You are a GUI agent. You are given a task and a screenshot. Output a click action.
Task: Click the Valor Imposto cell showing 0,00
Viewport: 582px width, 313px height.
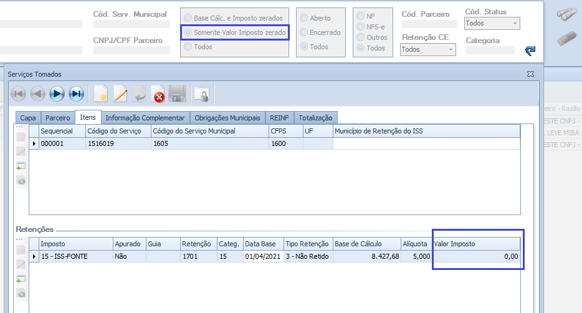tap(477, 257)
